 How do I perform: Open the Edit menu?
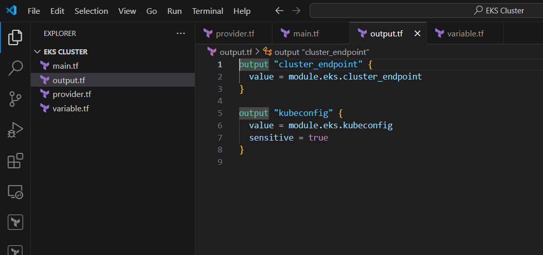coord(58,11)
